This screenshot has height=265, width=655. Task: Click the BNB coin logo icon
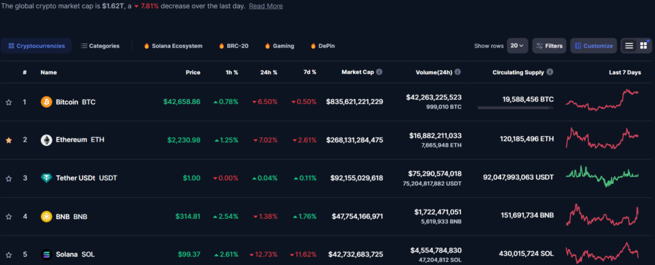(x=47, y=216)
